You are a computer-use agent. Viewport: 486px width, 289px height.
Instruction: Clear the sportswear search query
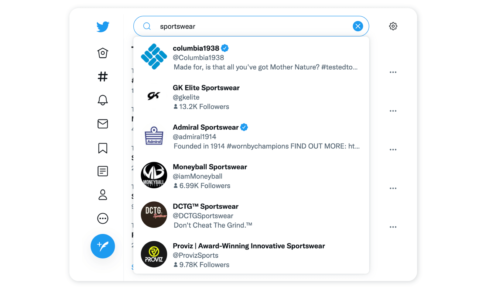(358, 26)
